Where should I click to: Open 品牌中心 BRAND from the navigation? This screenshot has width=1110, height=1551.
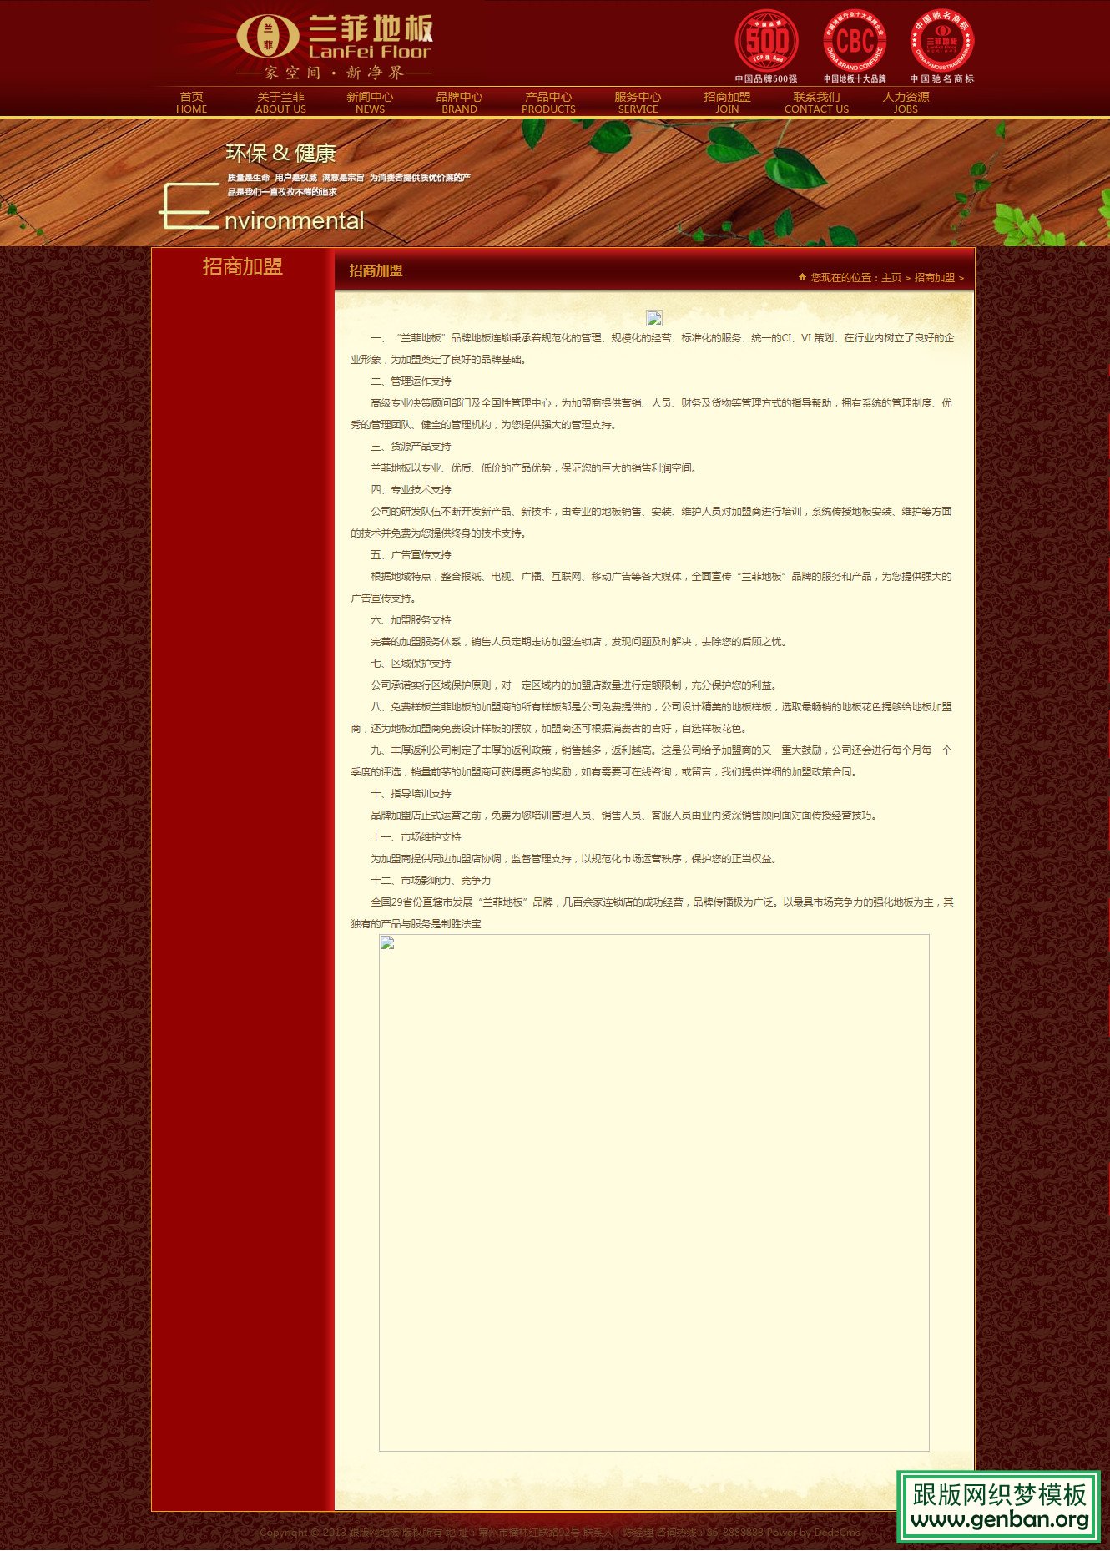459,103
